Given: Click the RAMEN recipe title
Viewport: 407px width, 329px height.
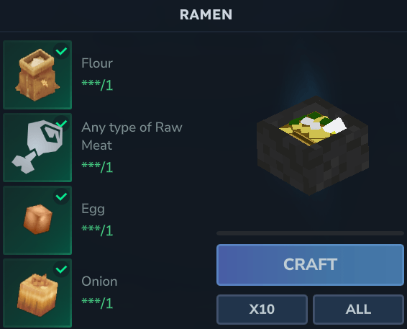Looking at the screenshot, I should click(206, 14).
